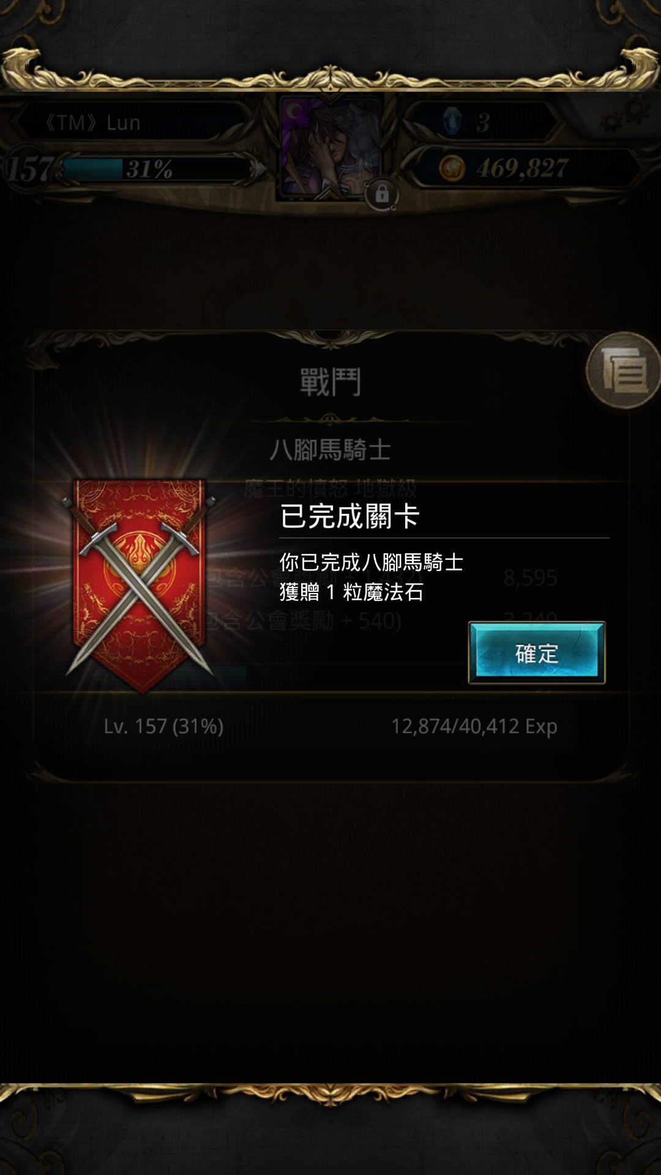Tap the lock icon on the avatar
This screenshot has width=661, height=1175.
(382, 195)
